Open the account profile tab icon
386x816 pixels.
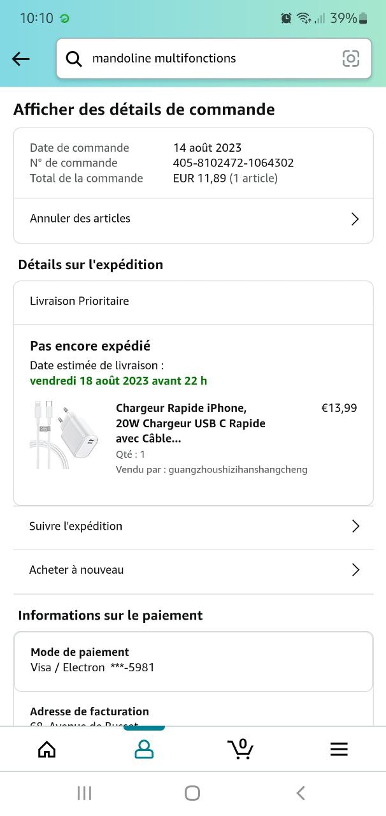[144, 749]
